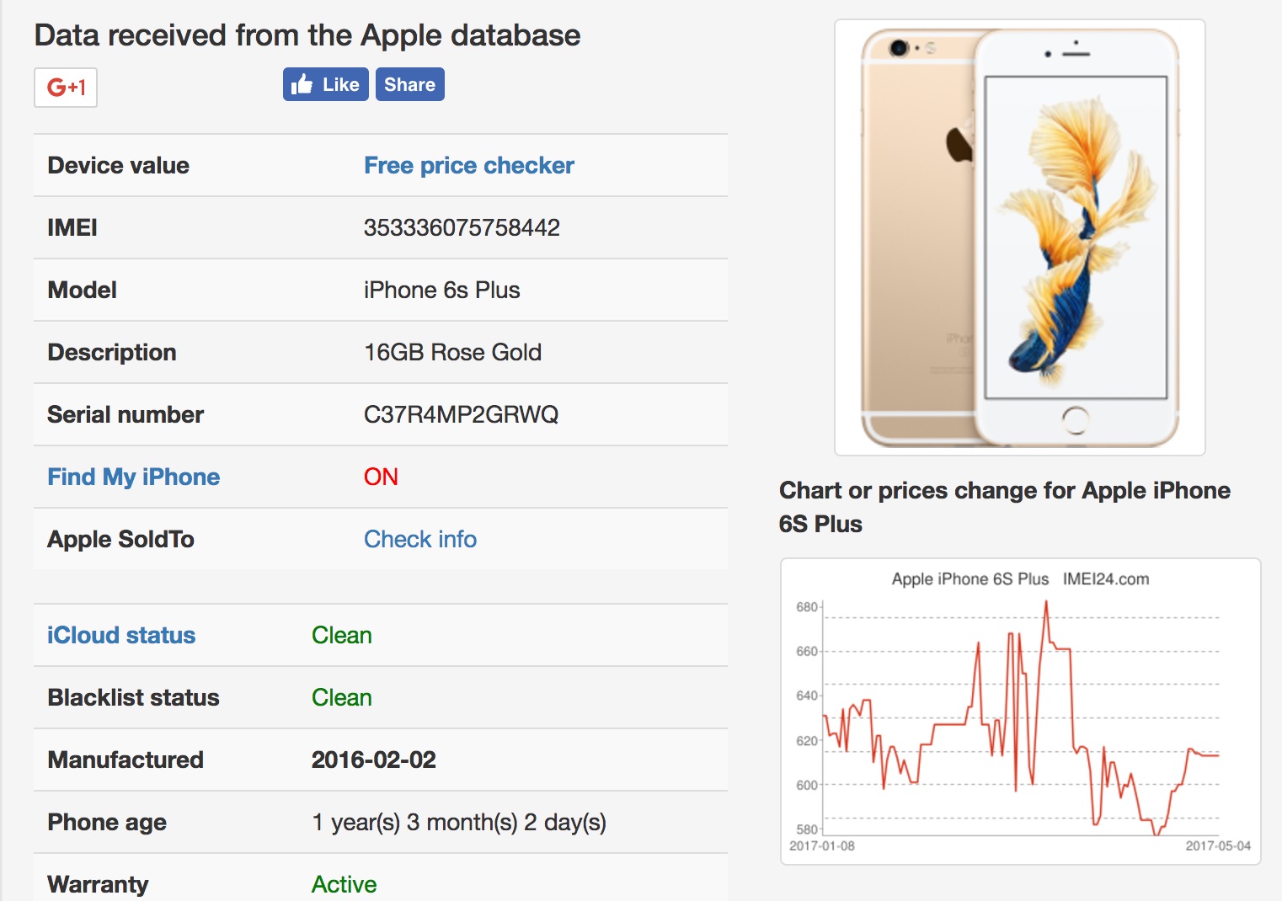The width and height of the screenshot is (1282, 901).
Task: Click the chart title Apple iPhone 6S Plus
Action: point(970,579)
